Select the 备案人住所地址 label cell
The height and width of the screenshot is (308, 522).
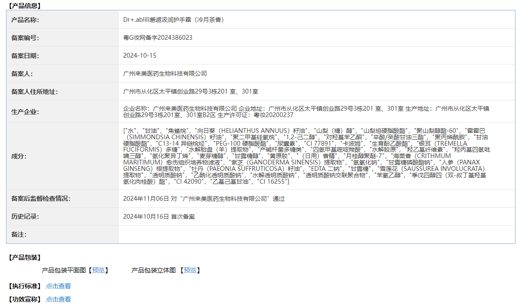tap(62, 91)
